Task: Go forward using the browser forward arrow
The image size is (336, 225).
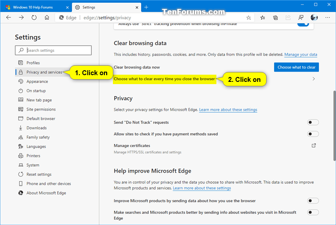Action: click(x=21, y=17)
